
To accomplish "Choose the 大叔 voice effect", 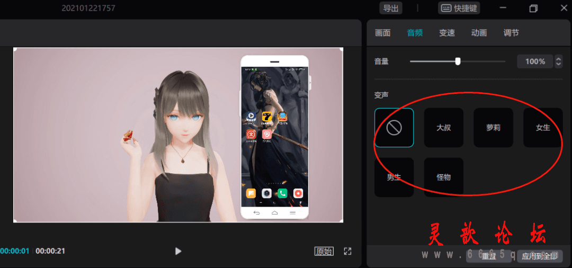I will tap(444, 128).
